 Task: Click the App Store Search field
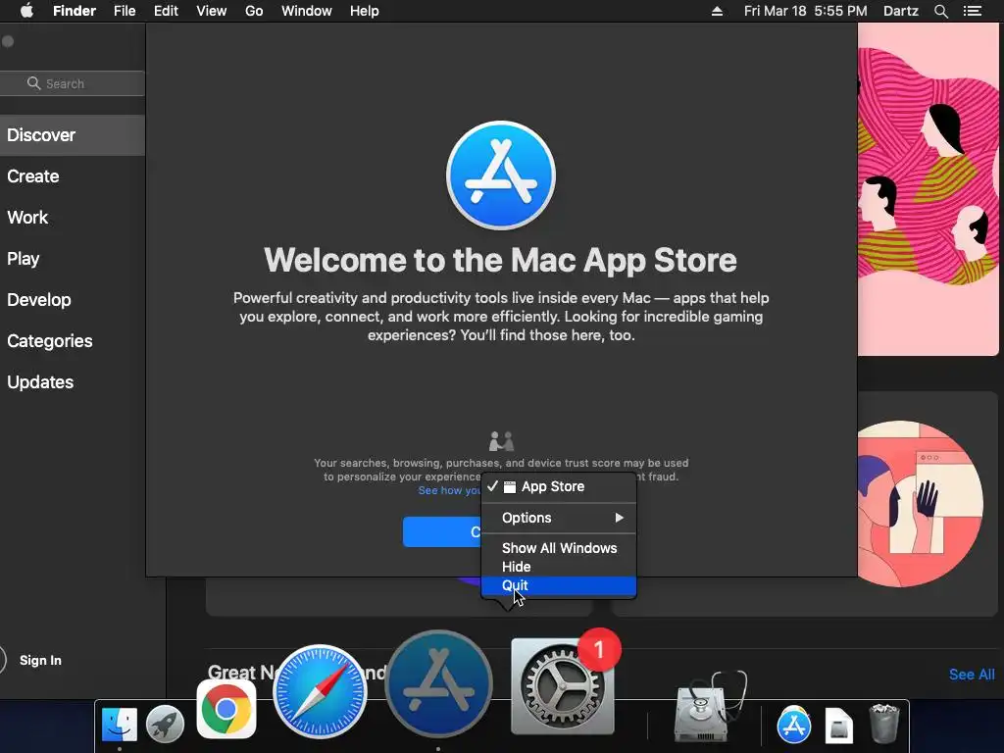coord(73,83)
